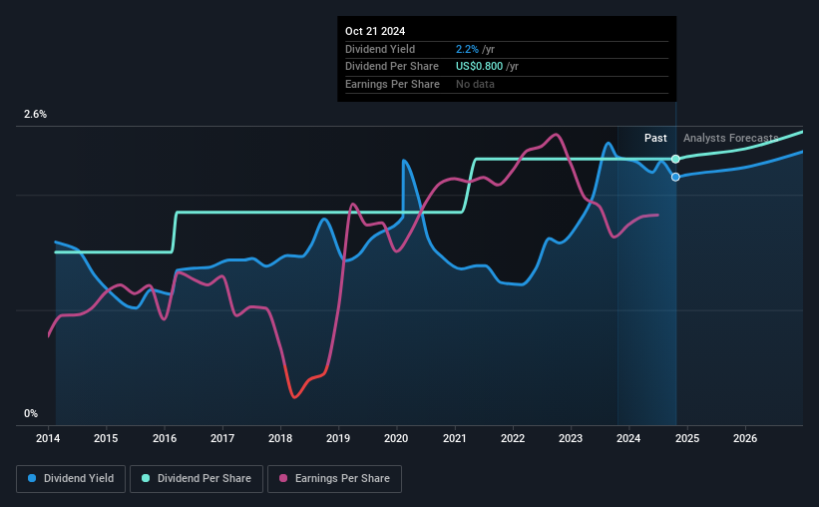Click the 'Past' region label

click(x=655, y=138)
